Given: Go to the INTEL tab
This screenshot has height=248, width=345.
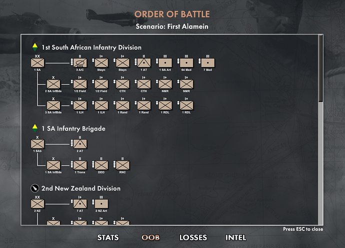Looking at the screenshot, I should 235,238.
